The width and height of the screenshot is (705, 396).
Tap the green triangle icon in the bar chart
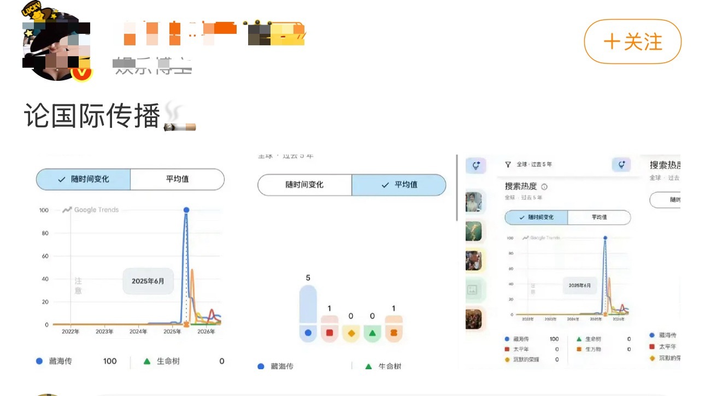[372, 332]
